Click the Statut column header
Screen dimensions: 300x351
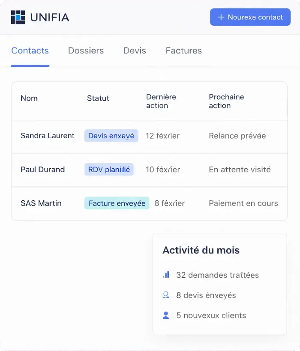click(98, 98)
